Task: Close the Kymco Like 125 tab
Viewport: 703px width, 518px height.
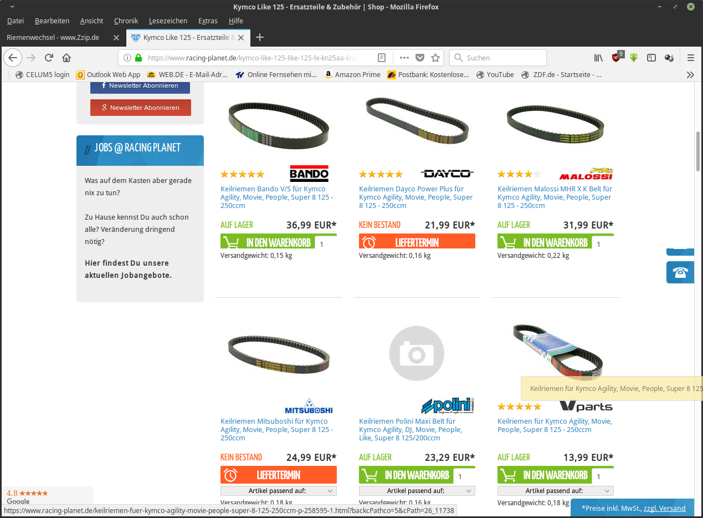Action: (242, 38)
